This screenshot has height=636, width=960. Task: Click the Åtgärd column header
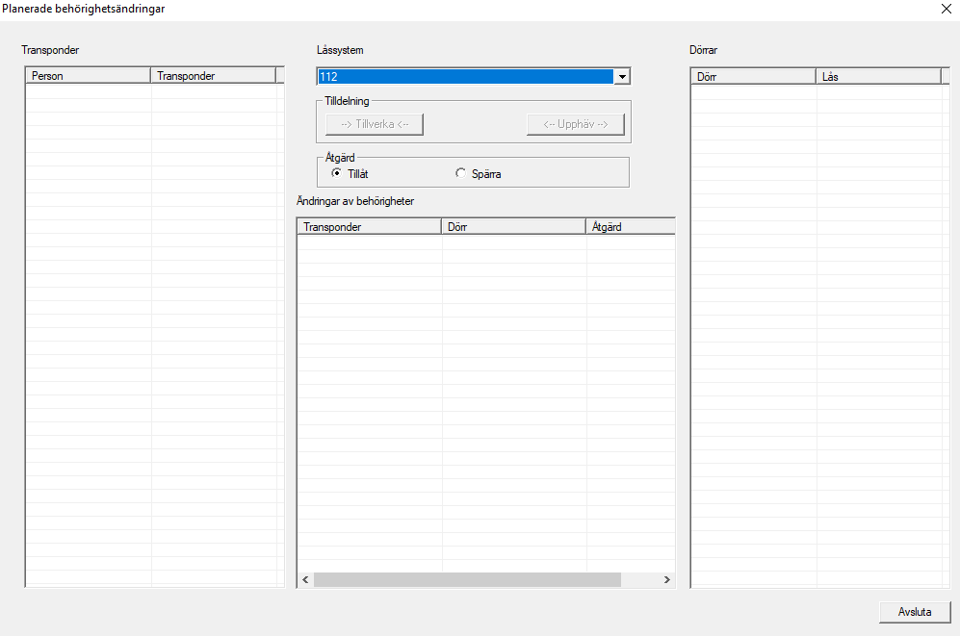tap(630, 227)
